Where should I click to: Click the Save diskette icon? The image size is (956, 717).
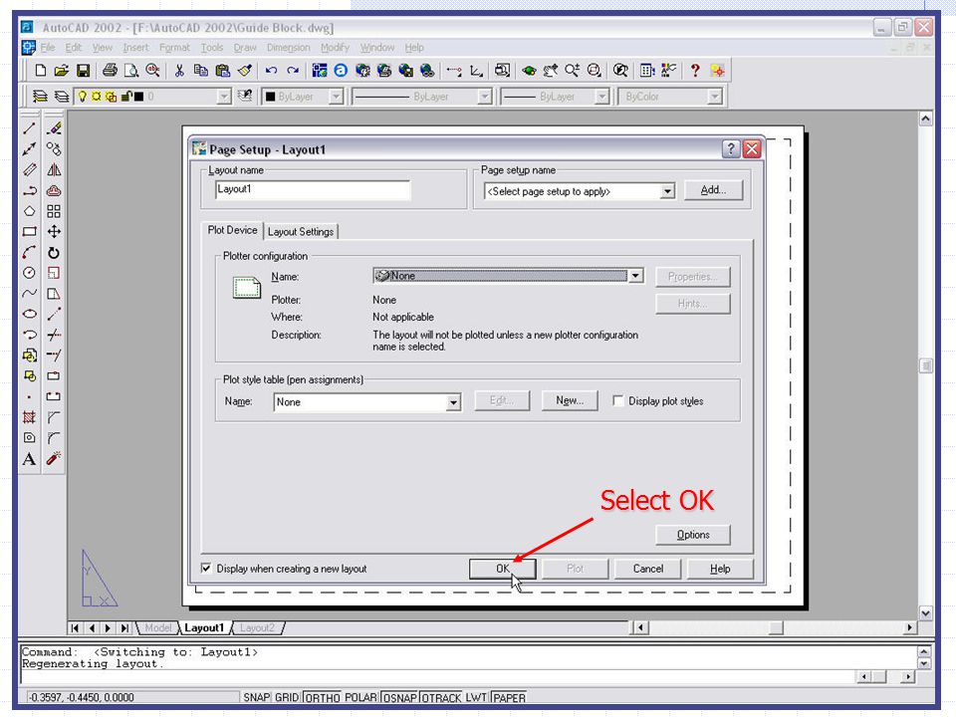click(83, 71)
